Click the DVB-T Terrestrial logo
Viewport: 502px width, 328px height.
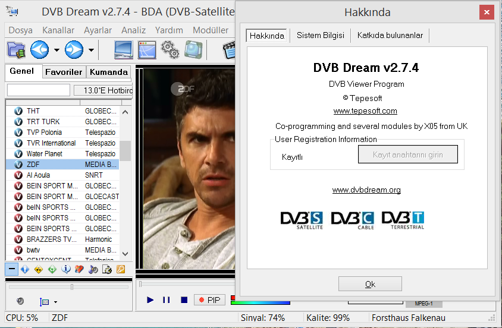tap(403, 220)
